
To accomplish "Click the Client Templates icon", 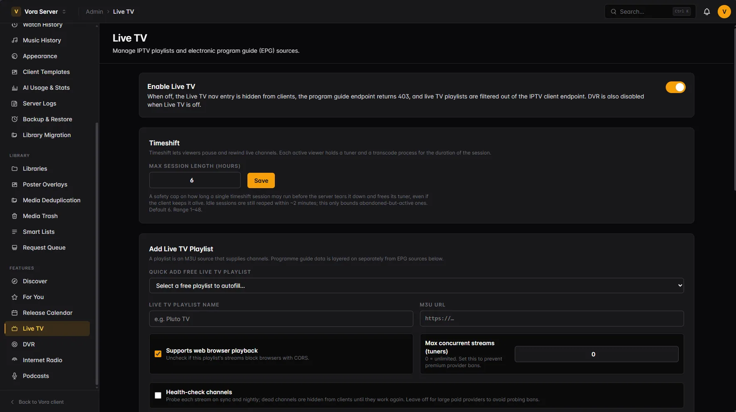I will (x=15, y=72).
